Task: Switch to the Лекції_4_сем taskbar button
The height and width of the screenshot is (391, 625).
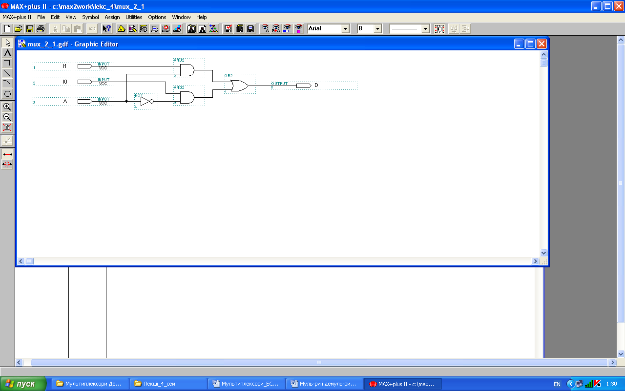Action: [x=168, y=384]
